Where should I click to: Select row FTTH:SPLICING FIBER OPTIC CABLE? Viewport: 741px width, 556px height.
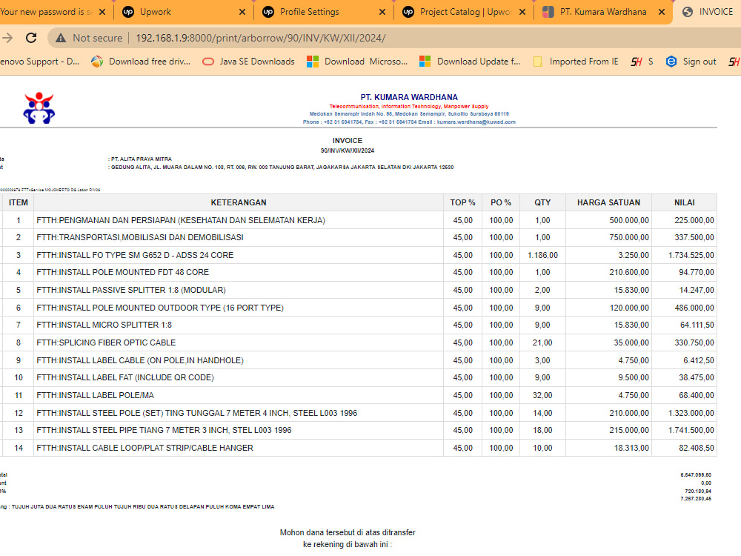pyautogui.click(x=358, y=342)
